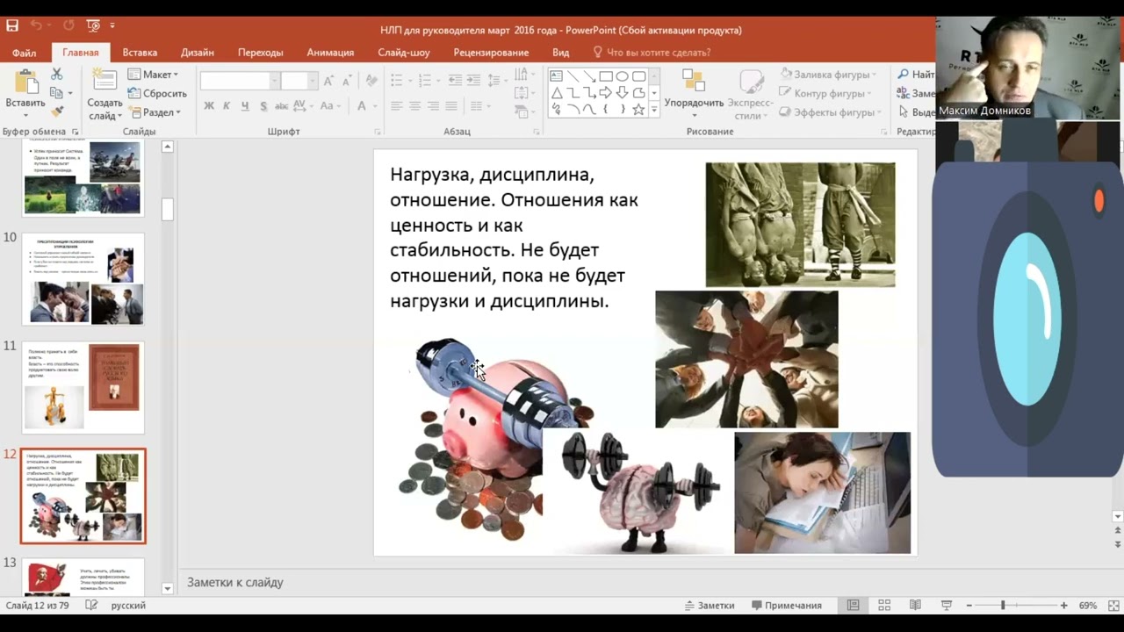Pick the oval shape in shapes gallery
This screenshot has height=632, width=1124.
point(622,76)
